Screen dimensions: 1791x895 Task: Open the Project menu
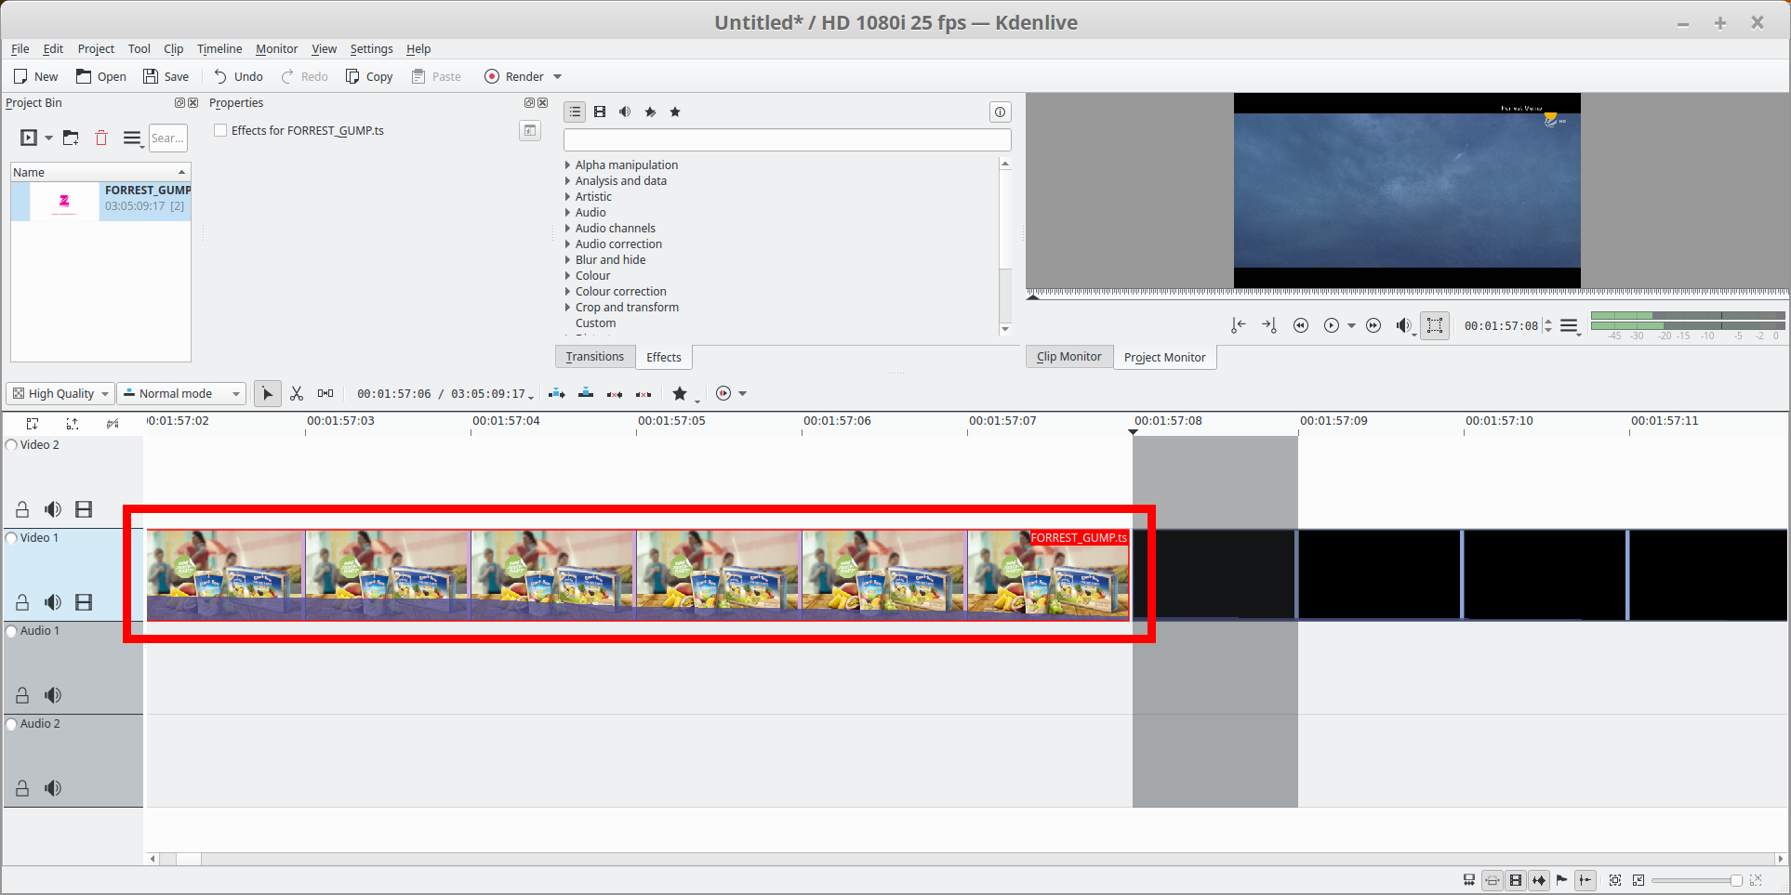96,49
